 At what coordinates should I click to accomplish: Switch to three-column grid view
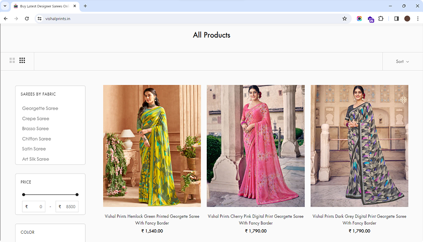pyautogui.click(x=22, y=60)
